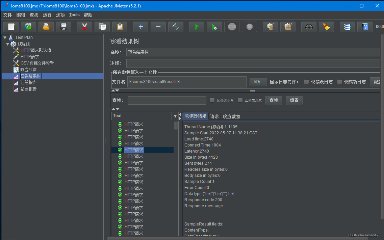
Task: Click the Stop test icon
Action: pos(232,27)
